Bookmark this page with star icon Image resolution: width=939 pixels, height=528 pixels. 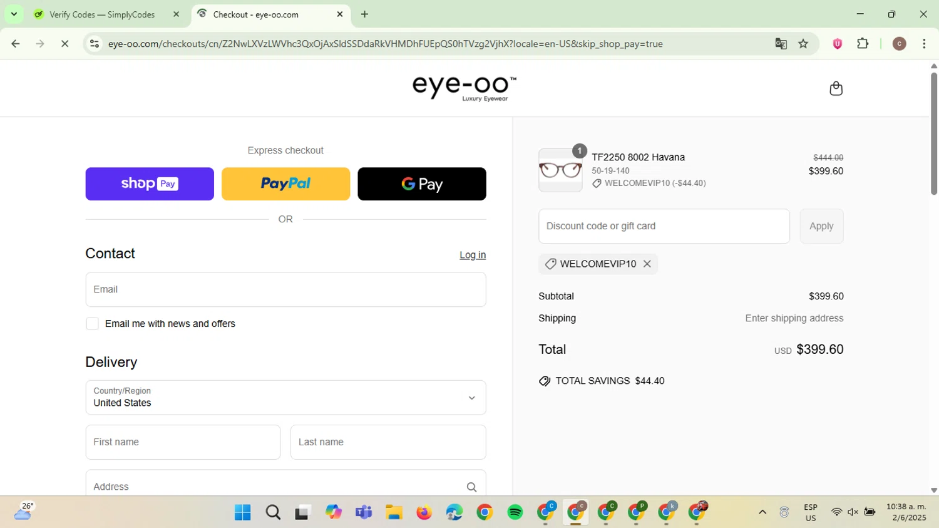point(803,44)
